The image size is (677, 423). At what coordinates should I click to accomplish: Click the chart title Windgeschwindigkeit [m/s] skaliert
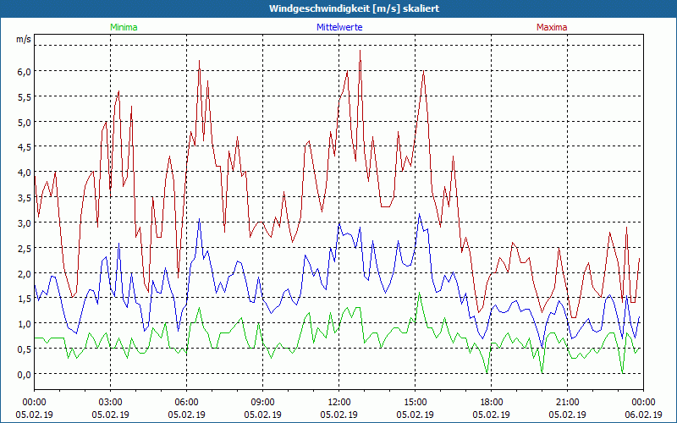[x=354, y=8]
